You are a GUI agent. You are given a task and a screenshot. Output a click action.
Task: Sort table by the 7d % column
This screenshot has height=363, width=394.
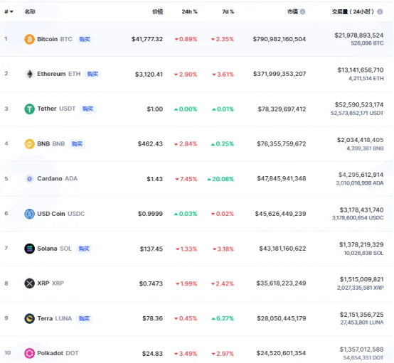point(228,11)
